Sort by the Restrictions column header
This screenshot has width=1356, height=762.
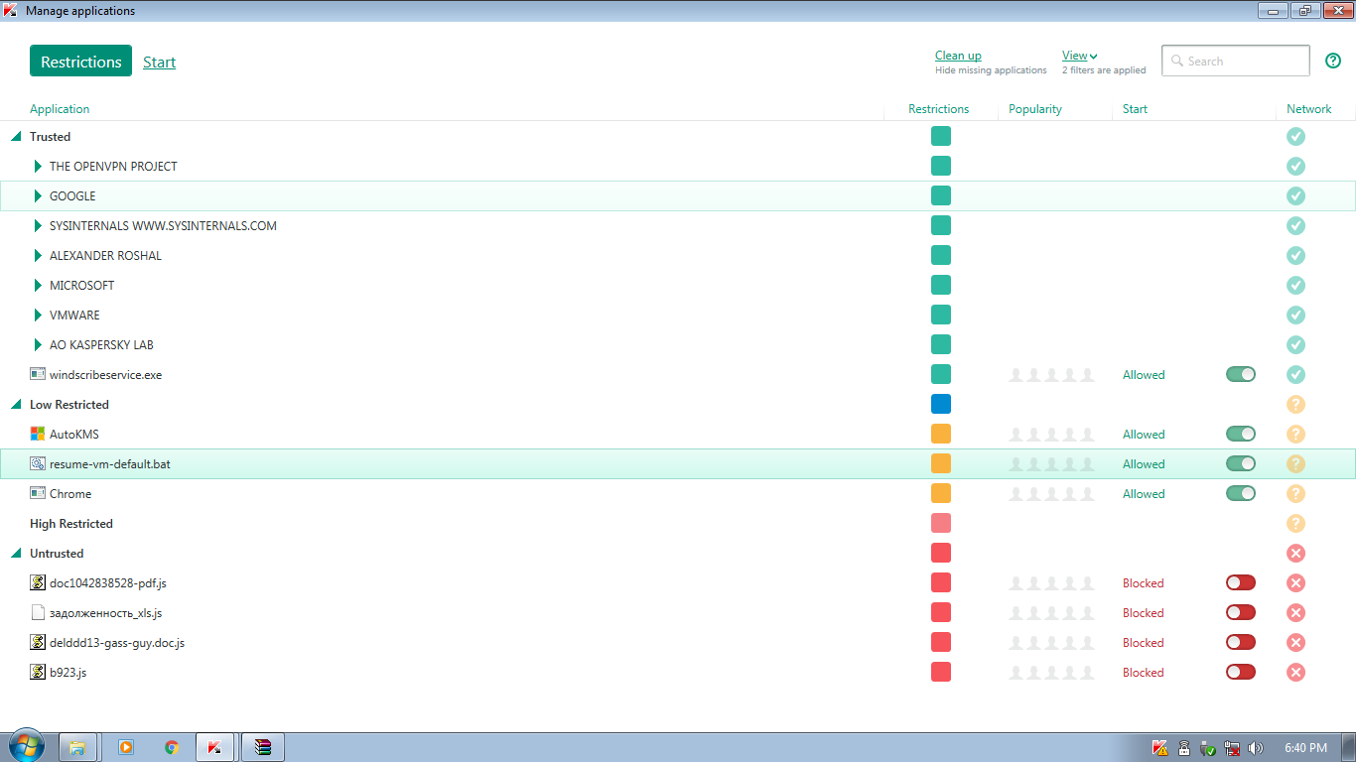pos(938,109)
